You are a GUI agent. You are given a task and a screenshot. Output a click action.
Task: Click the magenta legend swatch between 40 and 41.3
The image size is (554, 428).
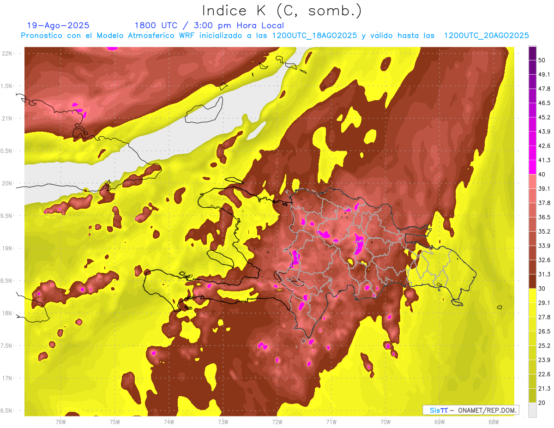(x=532, y=166)
